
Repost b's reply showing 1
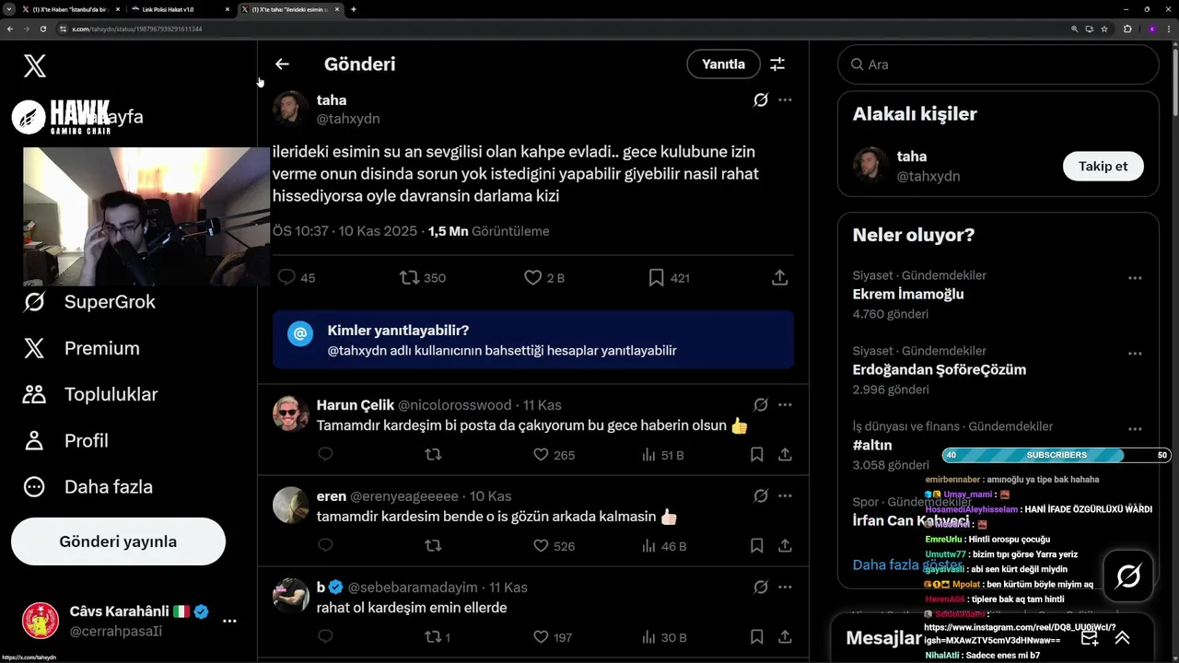[x=438, y=636]
